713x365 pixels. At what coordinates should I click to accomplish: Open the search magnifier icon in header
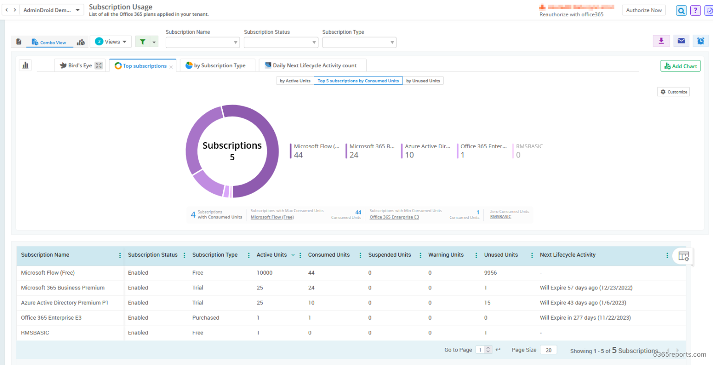coord(681,11)
